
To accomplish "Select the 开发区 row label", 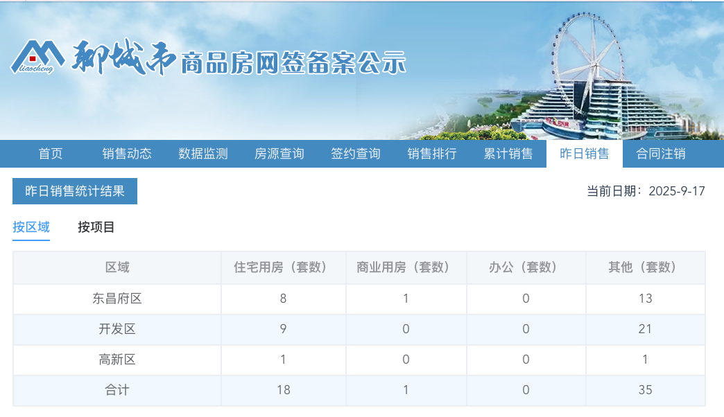I will pyautogui.click(x=117, y=329).
